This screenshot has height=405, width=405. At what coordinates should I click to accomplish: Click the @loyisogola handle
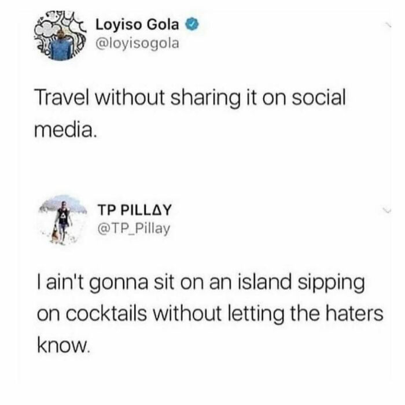137,43
